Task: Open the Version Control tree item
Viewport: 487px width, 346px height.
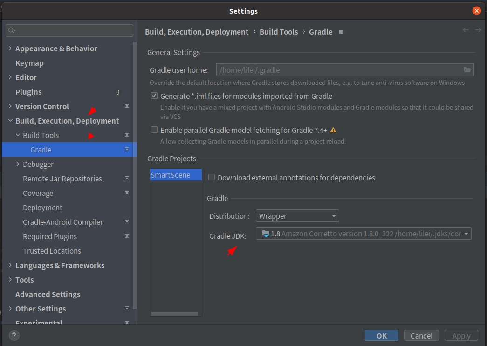Action: (x=42, y=106)
